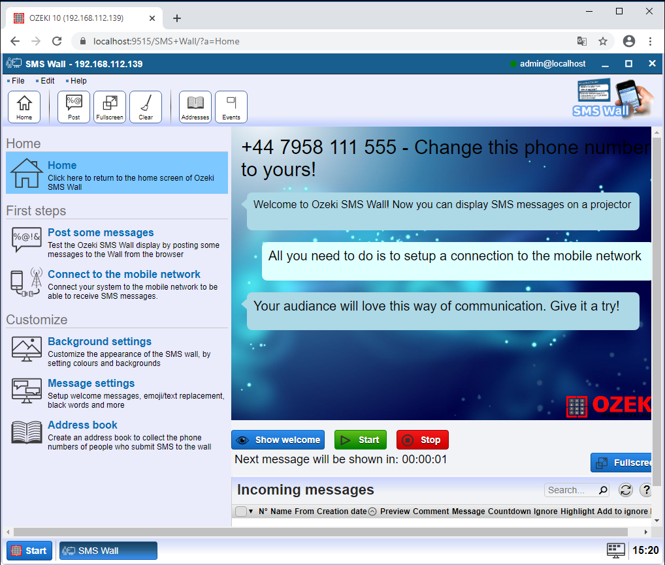This screenshot has height=565, width=665.
Task: Open the Message settings link
Action: [91, 384]
